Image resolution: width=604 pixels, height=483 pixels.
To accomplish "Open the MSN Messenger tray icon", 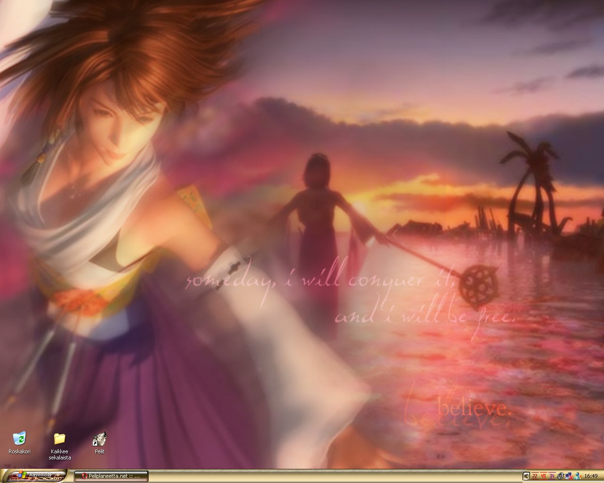I will click(x=577, y=476).
